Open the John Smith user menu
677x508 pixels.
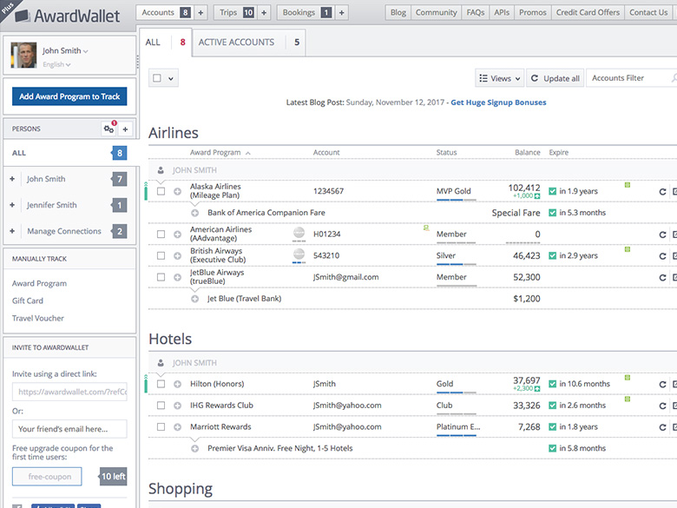coord(65,50)
